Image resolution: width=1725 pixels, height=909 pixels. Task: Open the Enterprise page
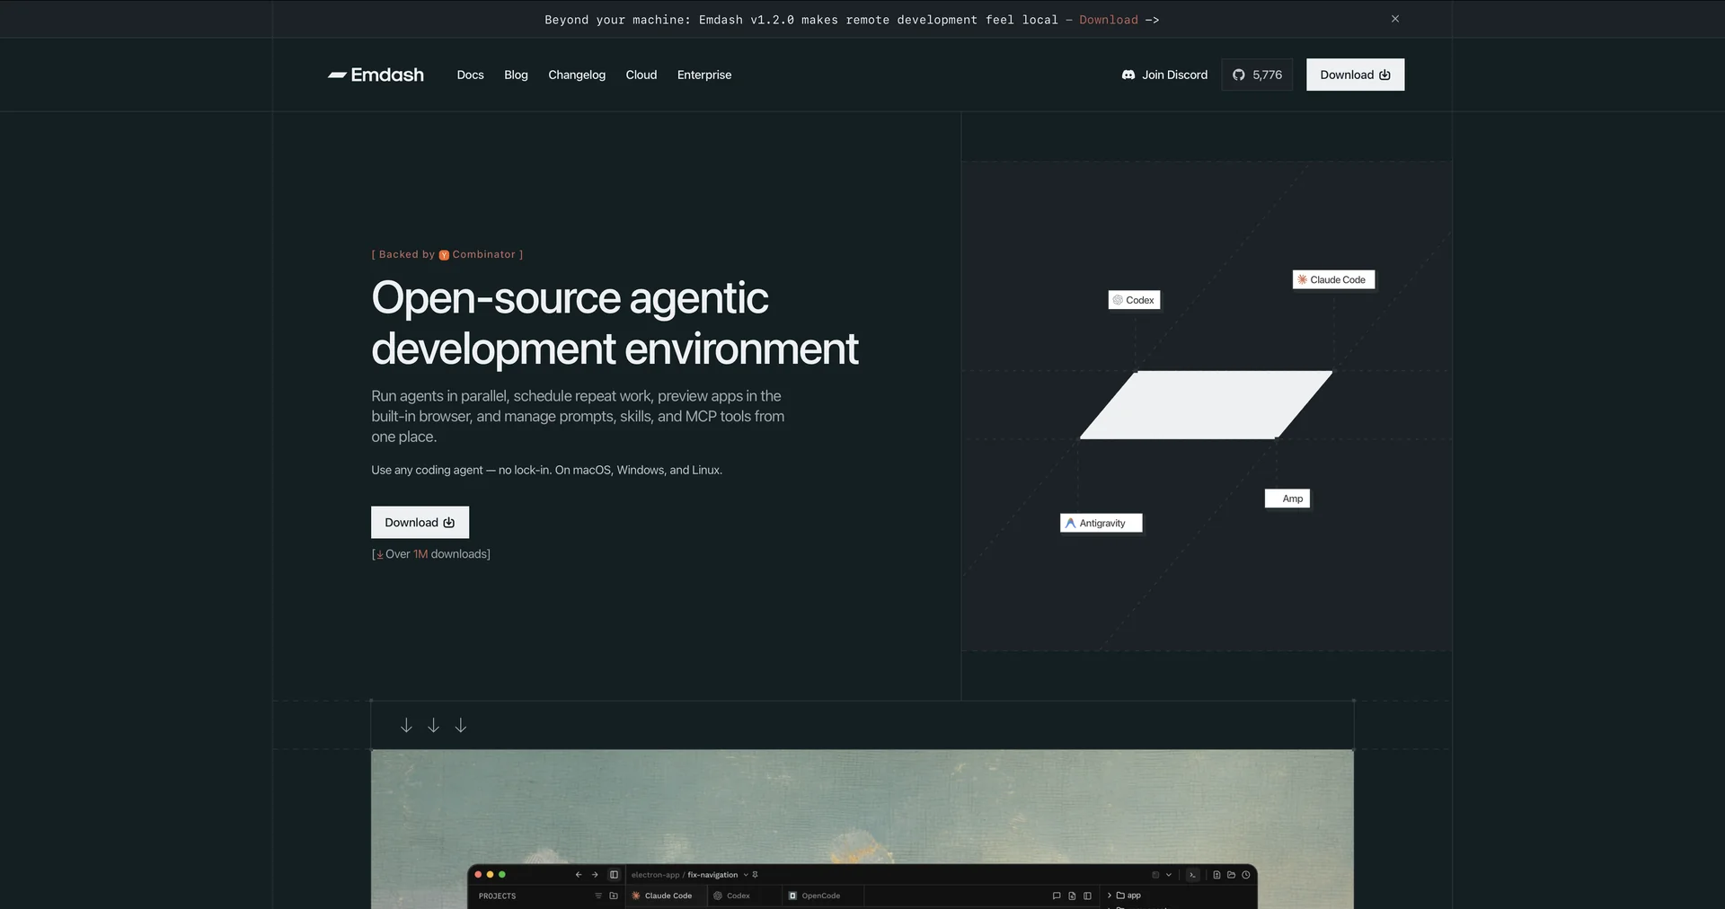tap(704, 75)
